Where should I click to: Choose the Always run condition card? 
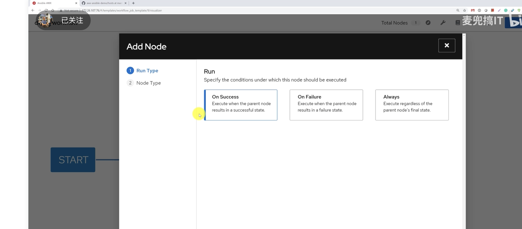tap(412, 105)
